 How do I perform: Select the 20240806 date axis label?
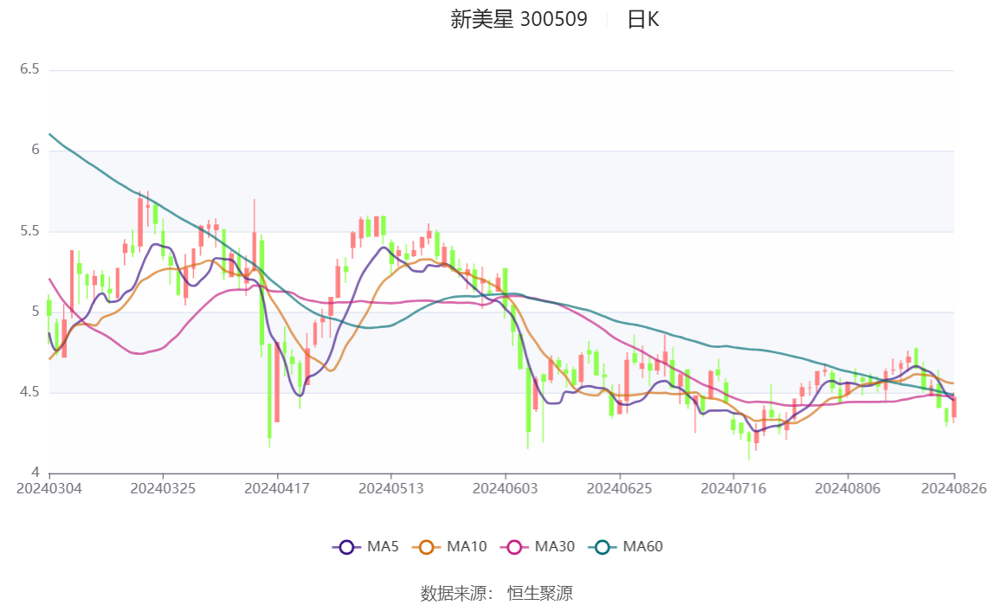(x=848, y=488)
